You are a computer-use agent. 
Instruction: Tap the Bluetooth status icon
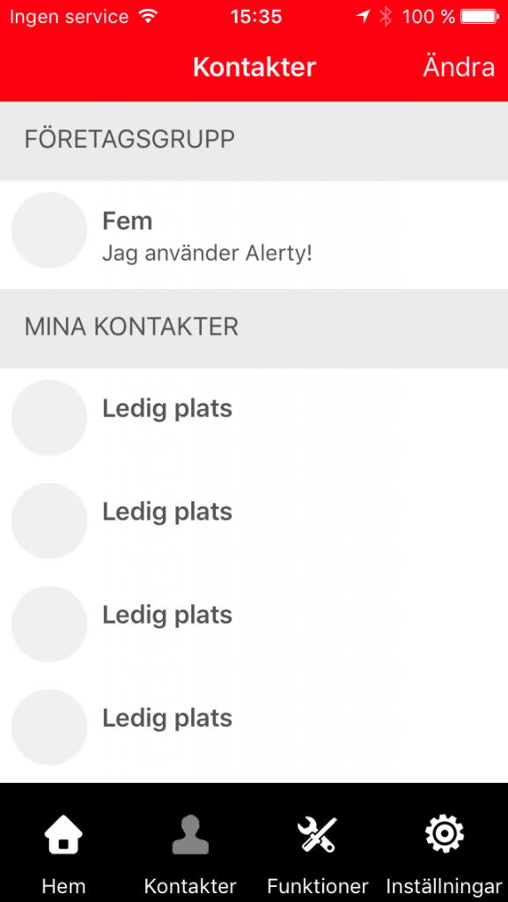tap(386, 17)
